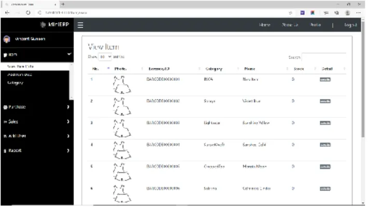This screenshot has height=207, width=368.
Task: Click the Report menu icon
Action: (5, 151)
